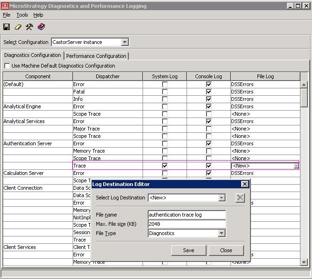312x279 pixels.
Task: Click the scrollbar down arrow of the table
Action: [x=304, y=262]
